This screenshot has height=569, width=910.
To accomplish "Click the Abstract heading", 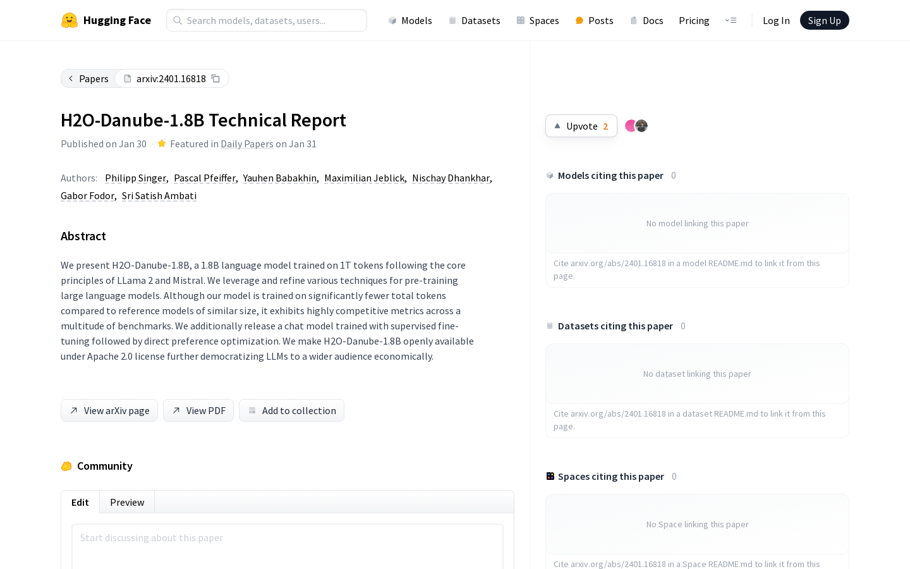I will pyautogui.click(x=83, y=236).
